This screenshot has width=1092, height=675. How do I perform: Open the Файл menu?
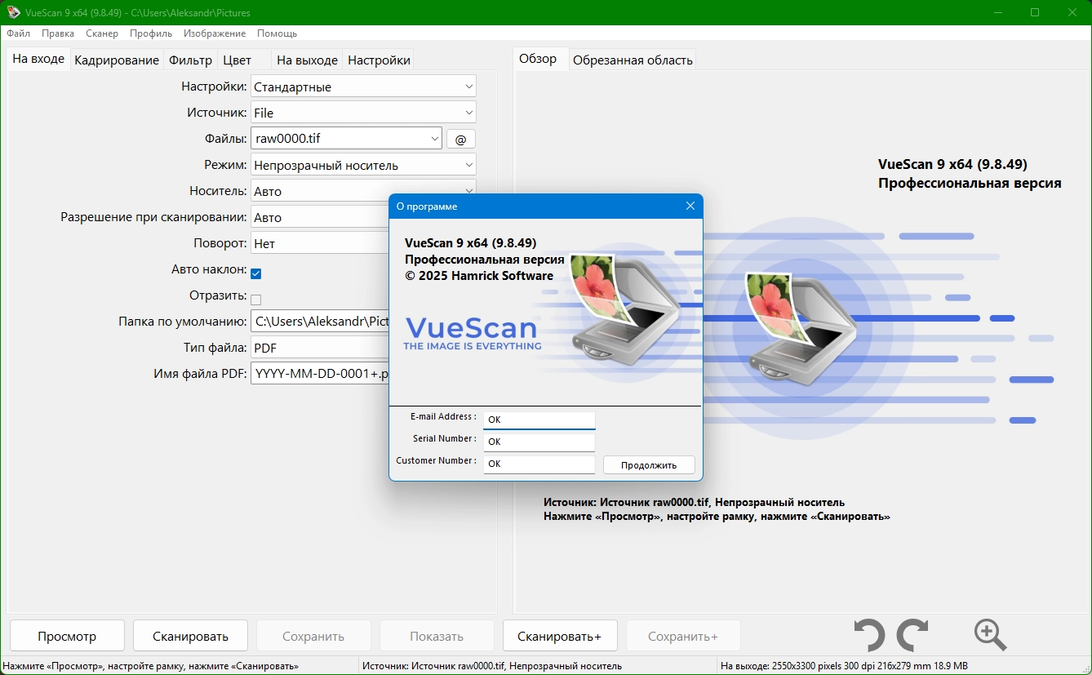tap(18, 33)
